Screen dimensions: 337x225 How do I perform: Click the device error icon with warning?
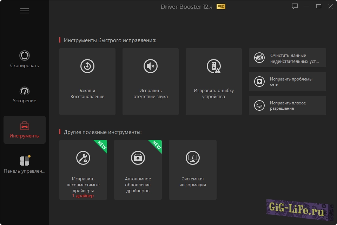214,66
